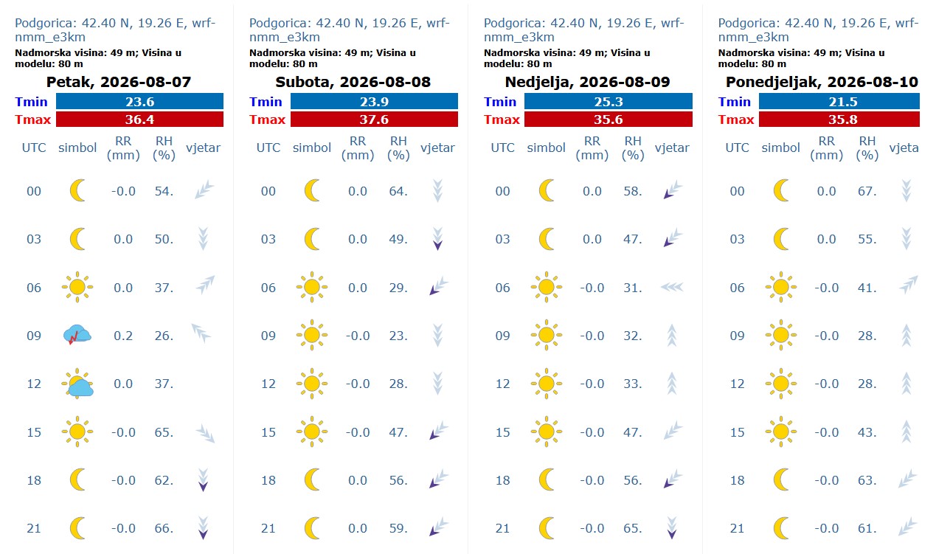The height and width of the screenshot is (554, 936).
Task: Click the red Tmax 37.6 bar
Action: (374, 120)
